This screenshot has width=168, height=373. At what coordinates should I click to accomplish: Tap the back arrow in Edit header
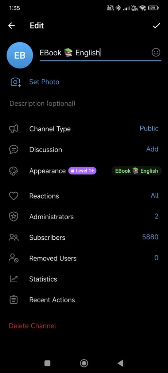point(11,26)
